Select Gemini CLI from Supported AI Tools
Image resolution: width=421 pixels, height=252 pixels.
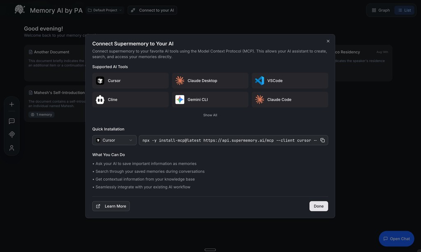click(x=210, y=99)
